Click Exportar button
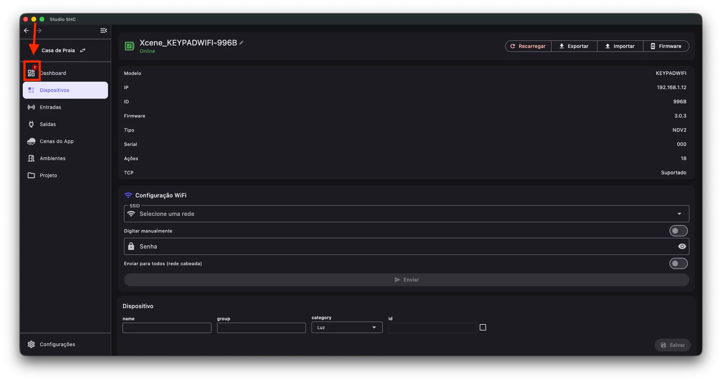Screen dimensions: 722x382 point(574,46)
